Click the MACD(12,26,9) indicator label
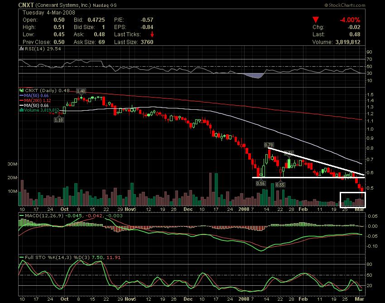 pyautogui.click(x=44, y=216)
